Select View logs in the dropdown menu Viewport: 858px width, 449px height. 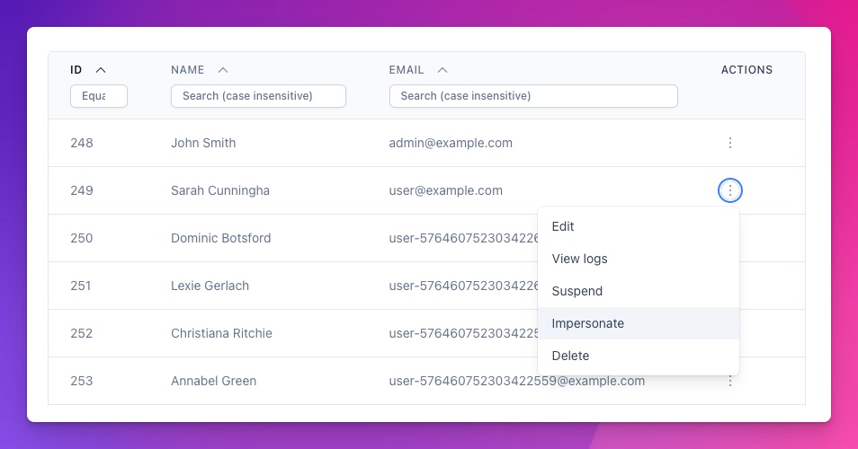[579, 259]
